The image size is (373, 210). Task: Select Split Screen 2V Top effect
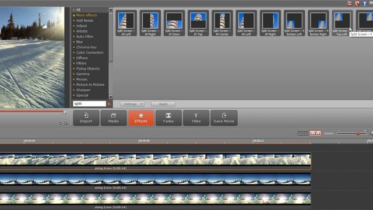point(198,23)
